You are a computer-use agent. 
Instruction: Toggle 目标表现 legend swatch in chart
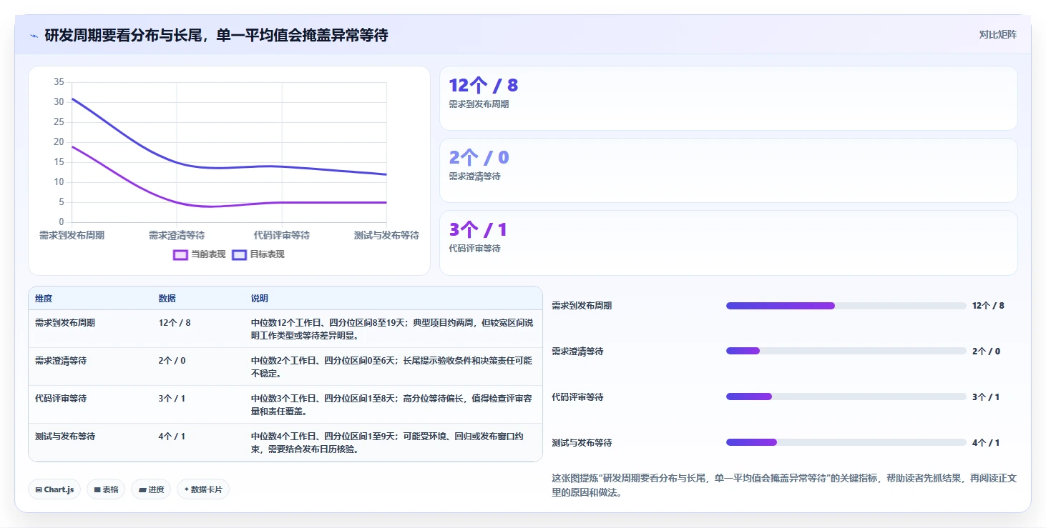point(239,254)
